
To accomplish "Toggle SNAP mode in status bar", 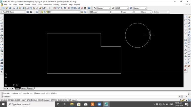I will tap(24, 100).
